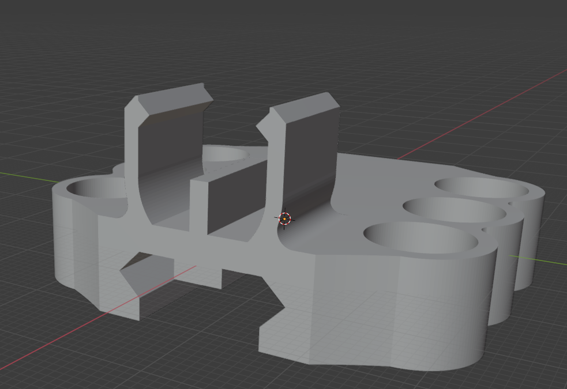The image size is (567, 389).
Task: Click the 3D cursor crosshair on the model
Action: [284, 218]
